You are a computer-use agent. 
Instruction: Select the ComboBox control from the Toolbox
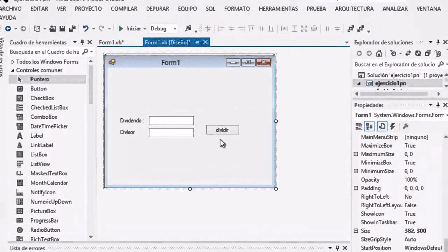(44, 117)
